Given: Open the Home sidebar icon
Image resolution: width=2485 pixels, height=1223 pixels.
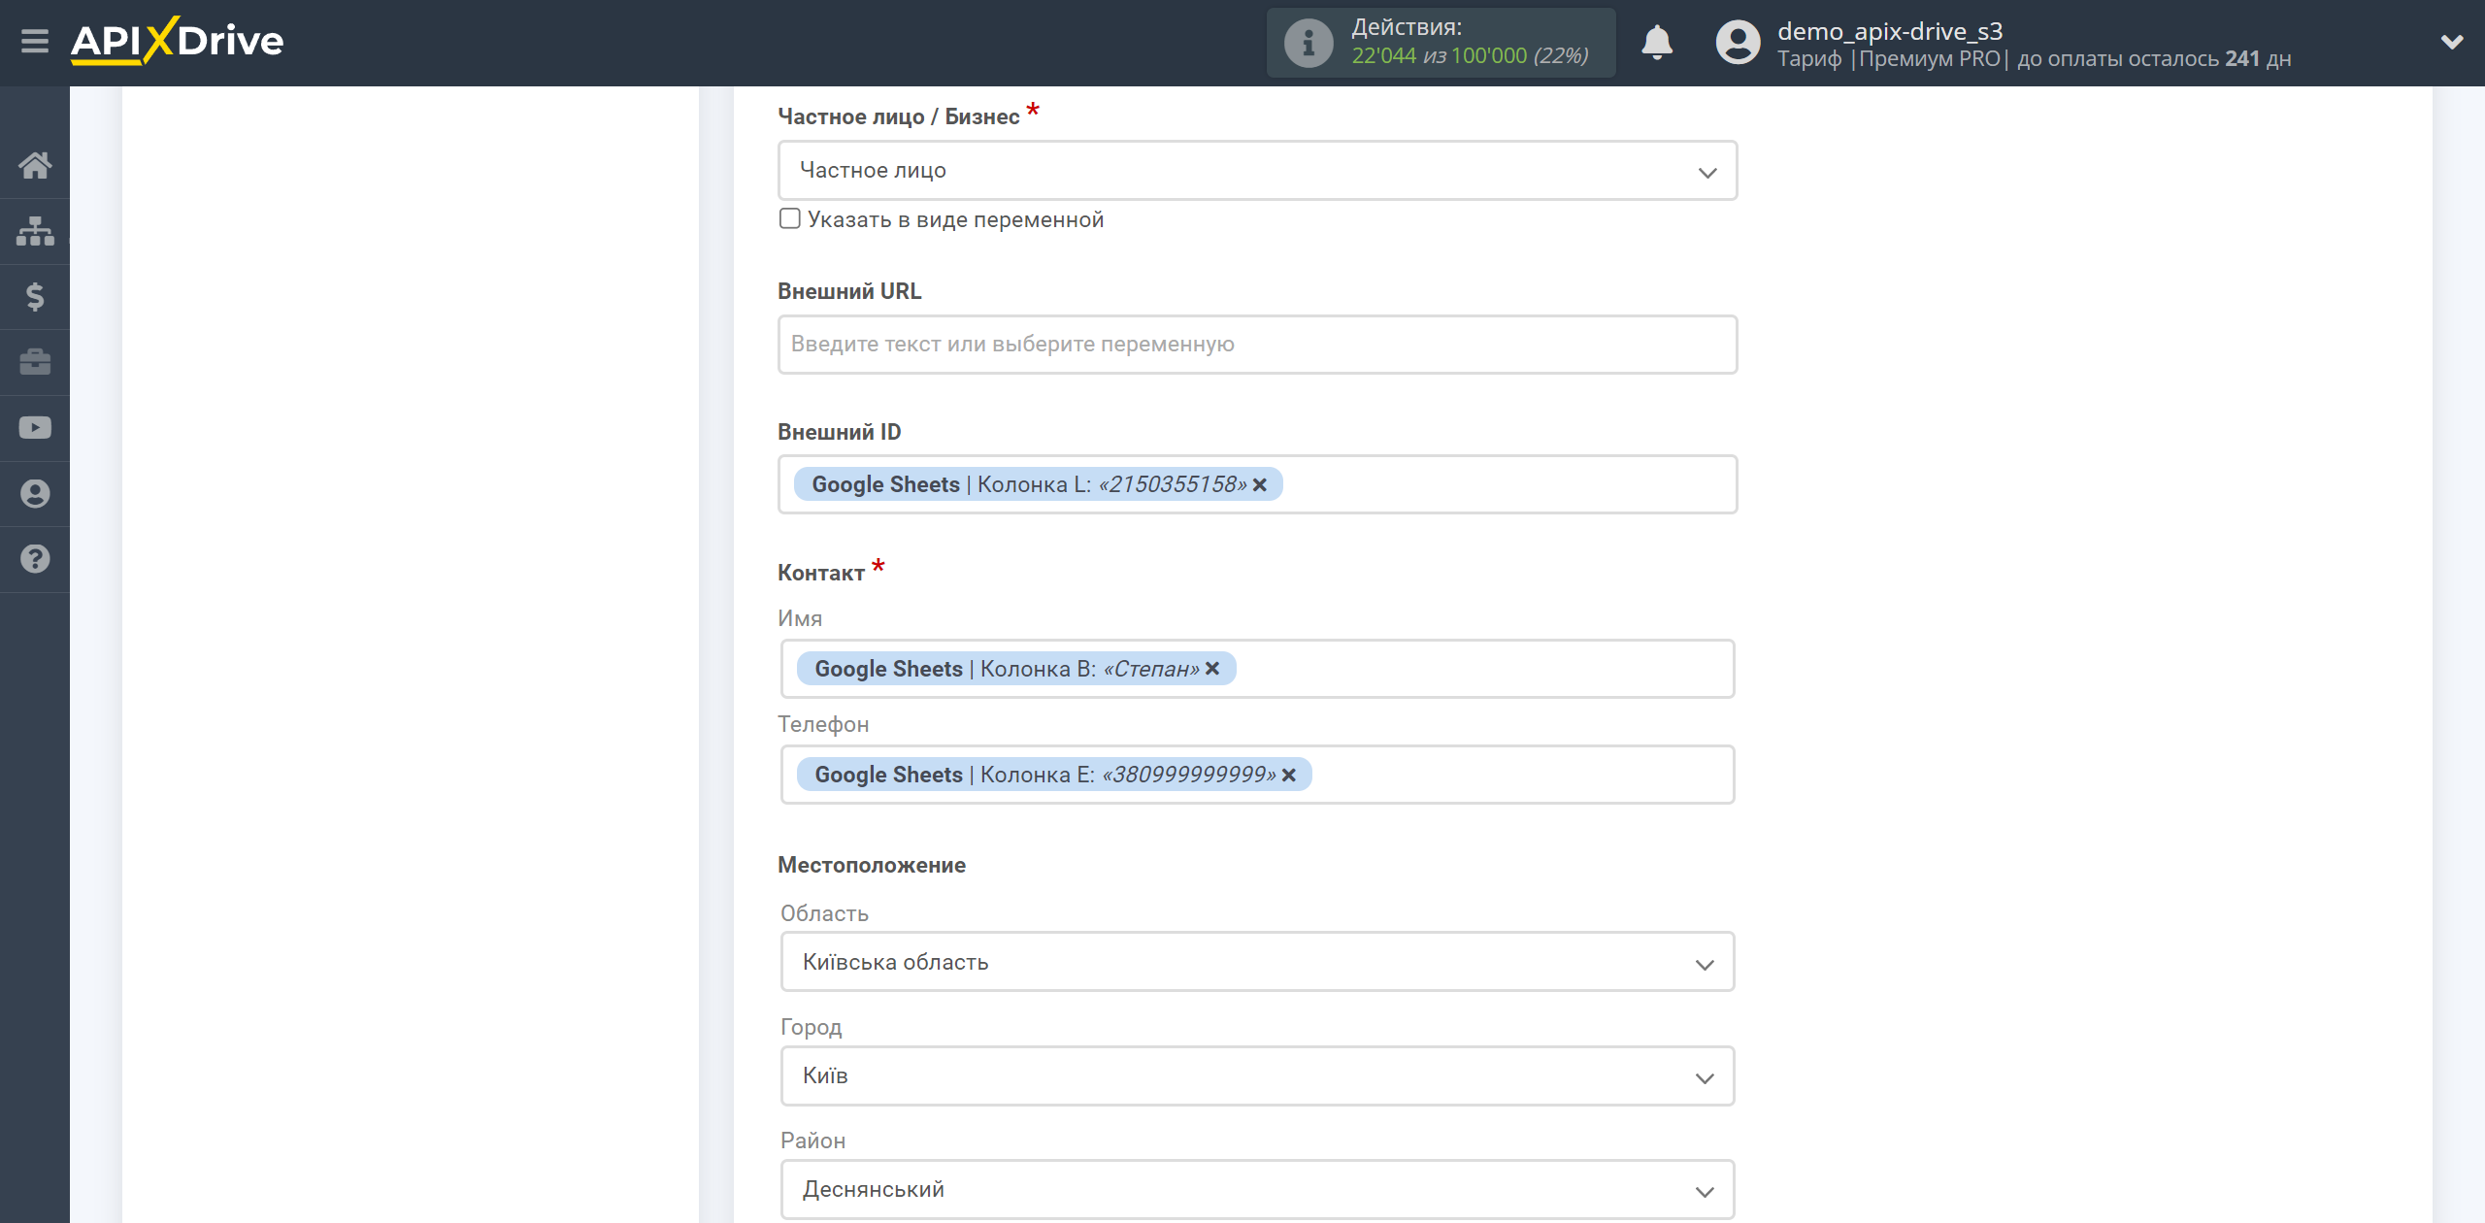Looking at the screenshot, I should pyautogui.click(x=35, y=165).
